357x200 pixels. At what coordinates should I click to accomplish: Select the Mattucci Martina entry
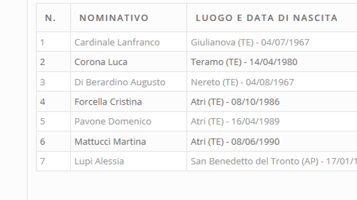(x=110, y=142)
